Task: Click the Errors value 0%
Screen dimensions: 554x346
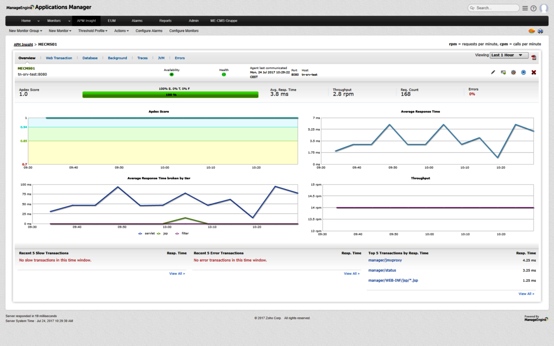Action: [x=472, y=94]
